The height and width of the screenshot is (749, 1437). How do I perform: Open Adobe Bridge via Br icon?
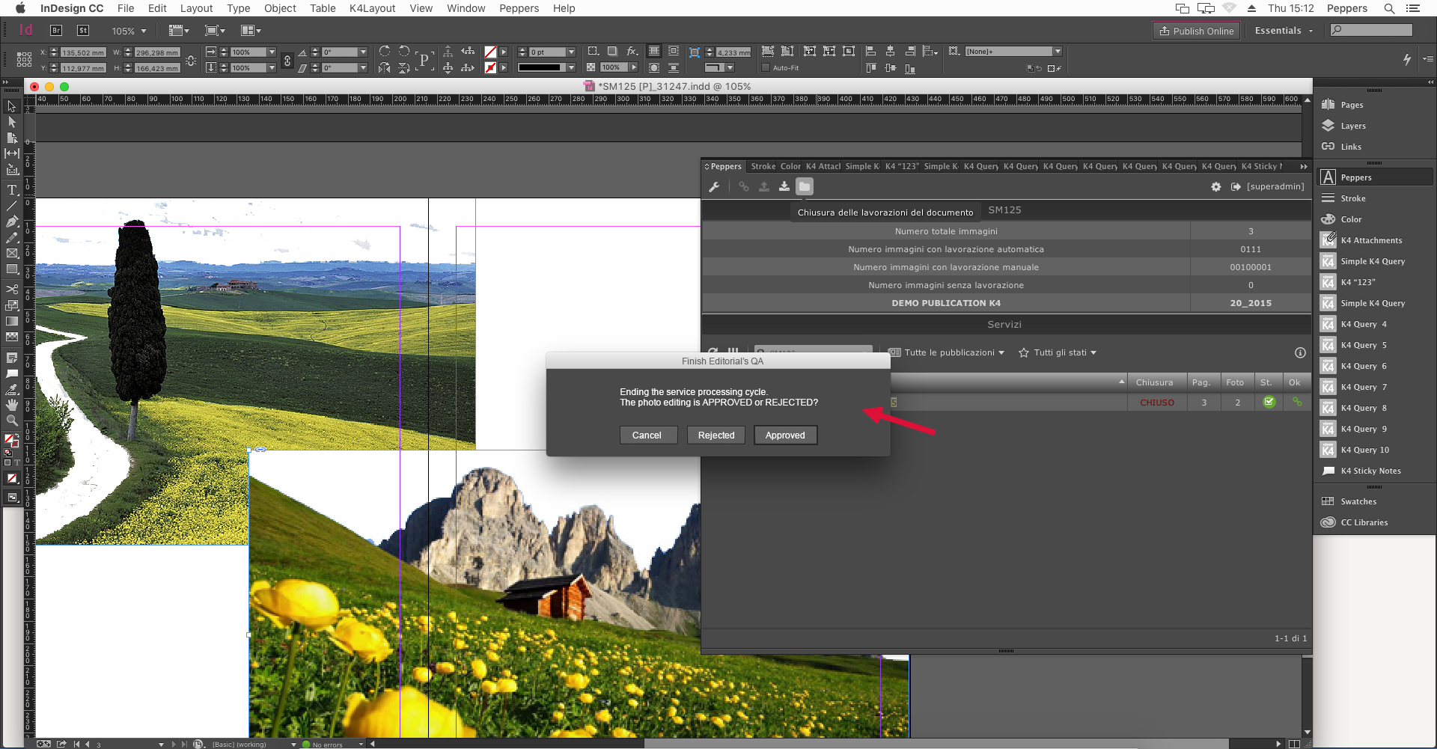coord(56,31)
